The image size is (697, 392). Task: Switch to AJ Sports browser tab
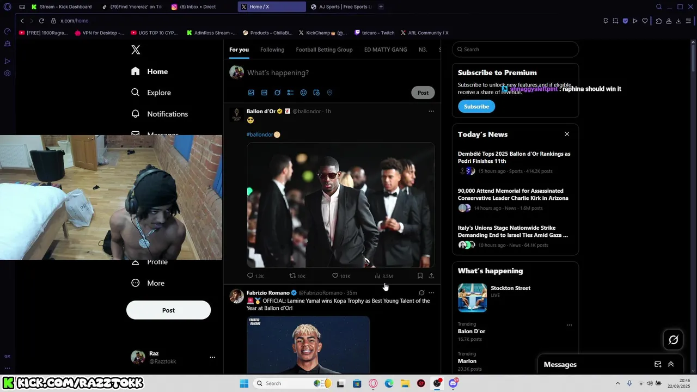pyautogui.click(x=341, y=7)
